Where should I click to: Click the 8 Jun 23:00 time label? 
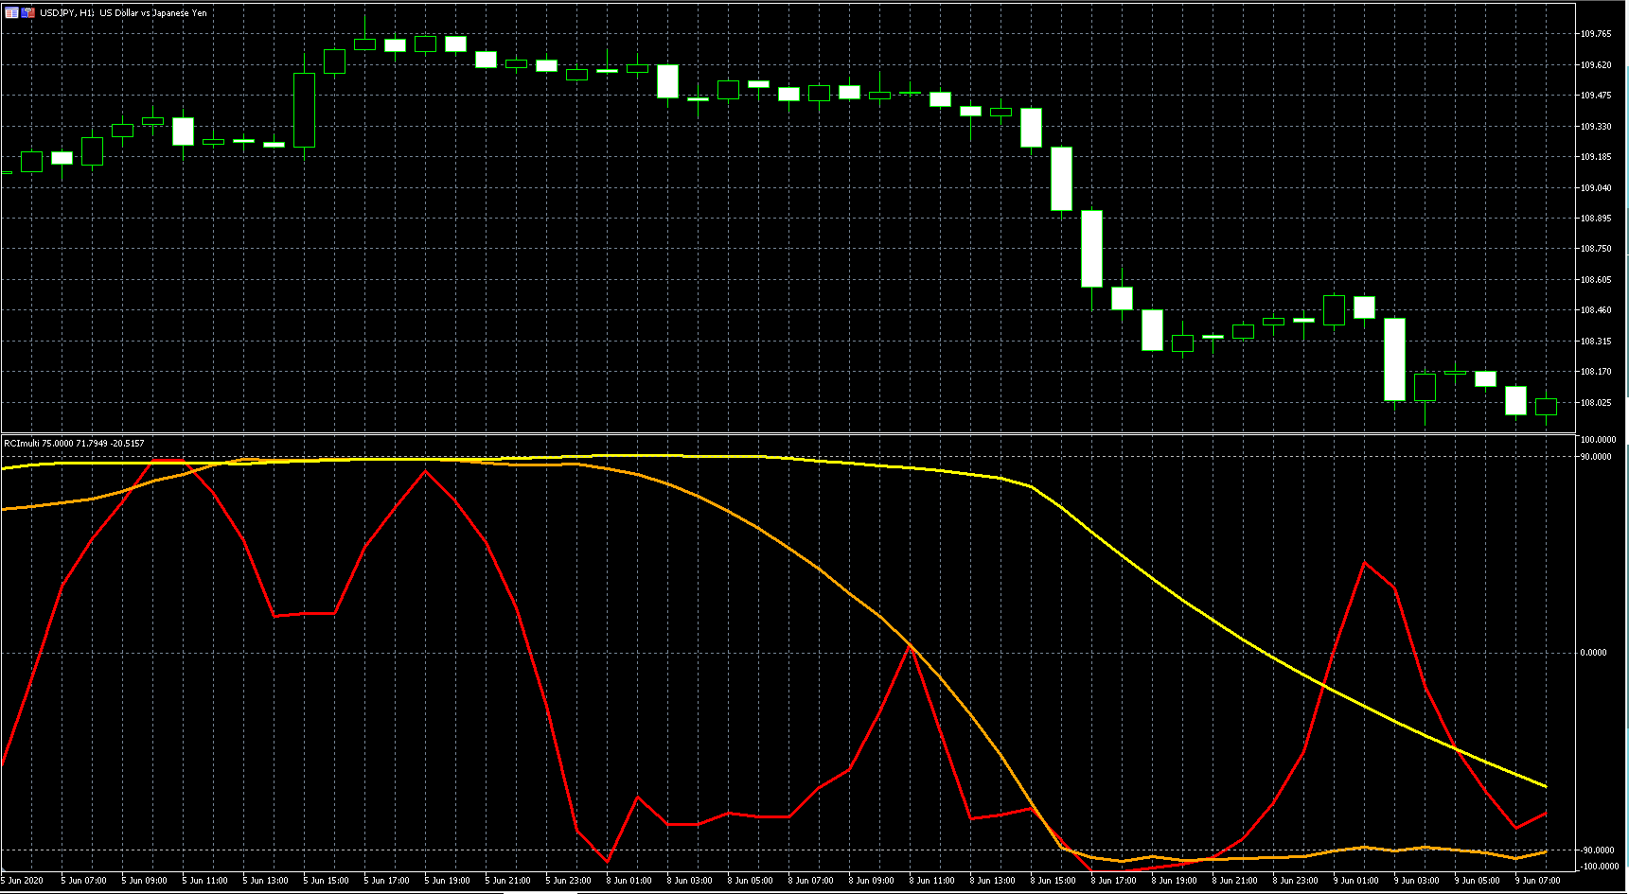(x=1295, y=881)
